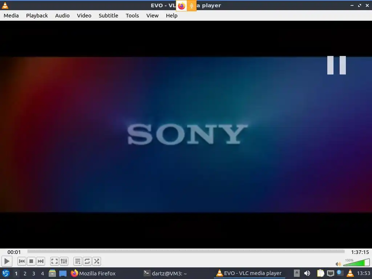372x279 pixels.
Task: Skip to previous media track
Action: pos(21,262)
